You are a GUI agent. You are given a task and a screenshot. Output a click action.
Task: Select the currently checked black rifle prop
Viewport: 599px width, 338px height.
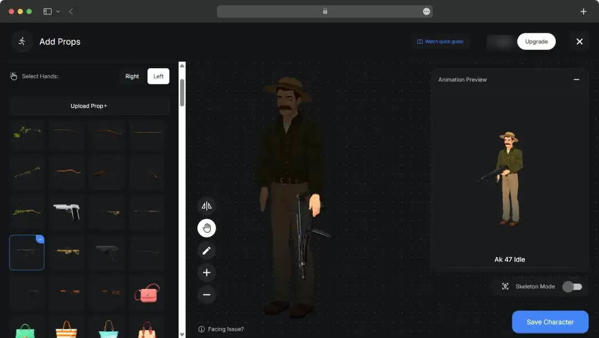click(x=27, y=253)
